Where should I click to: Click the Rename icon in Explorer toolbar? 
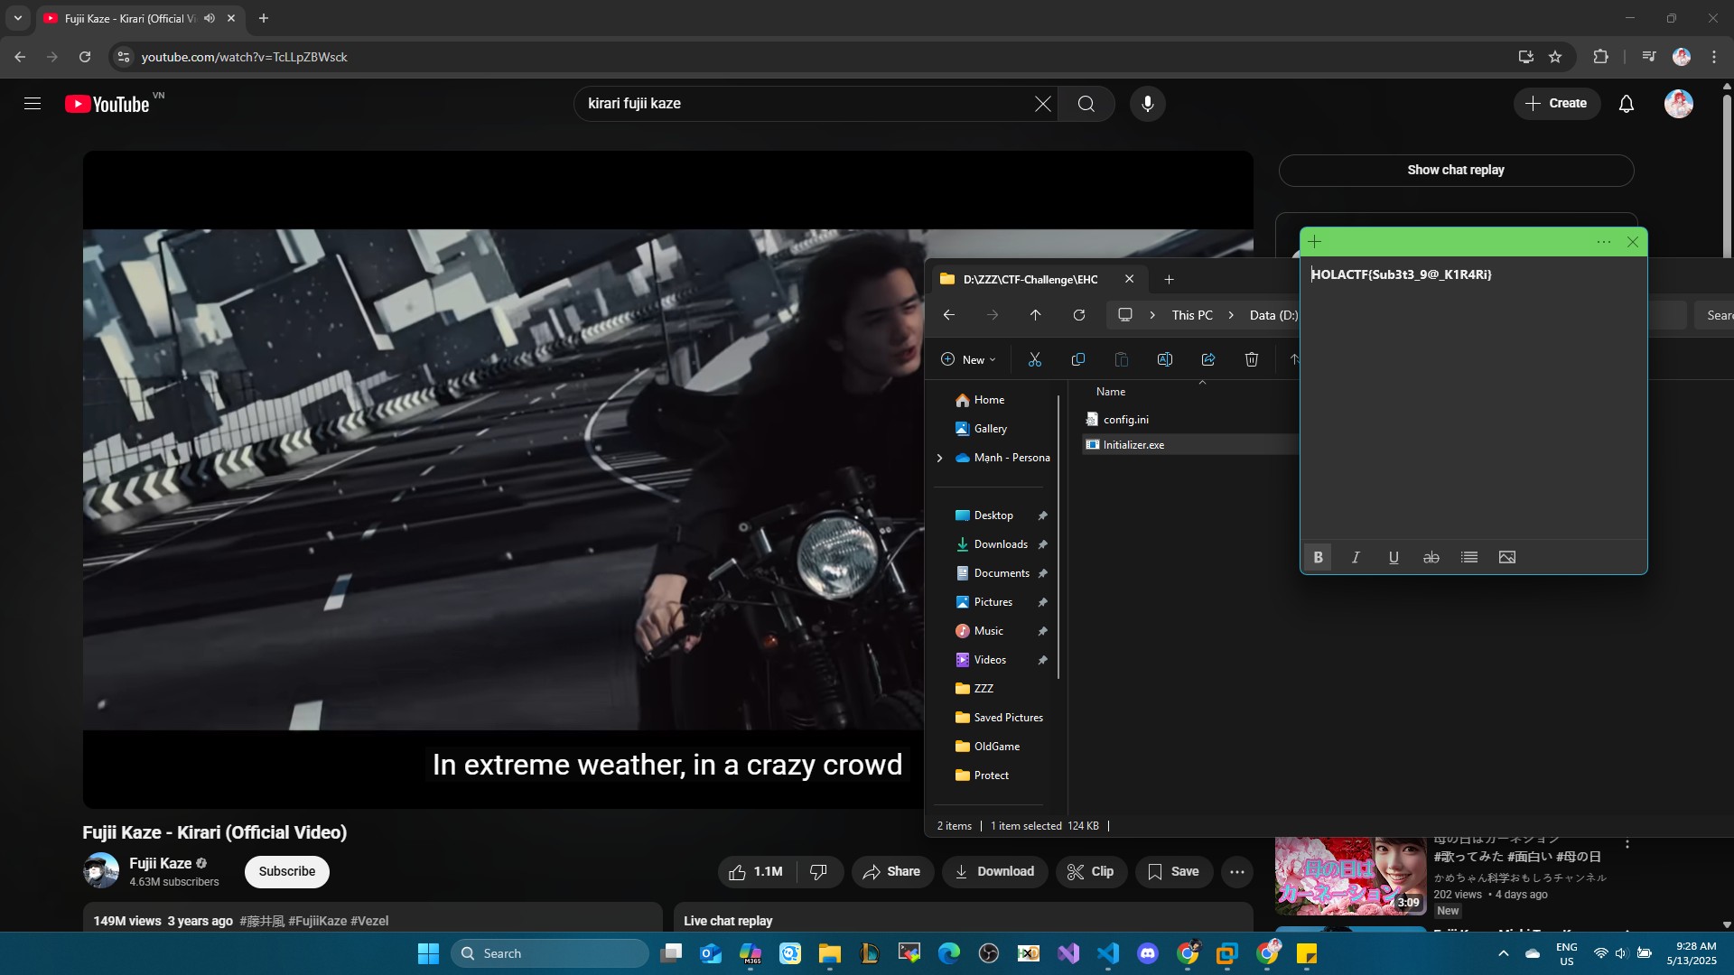pyautogui.click(x=1164, y=359)
